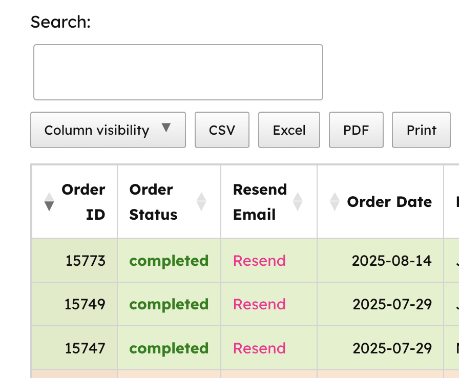Export the table to Excel

click(289, 130)
